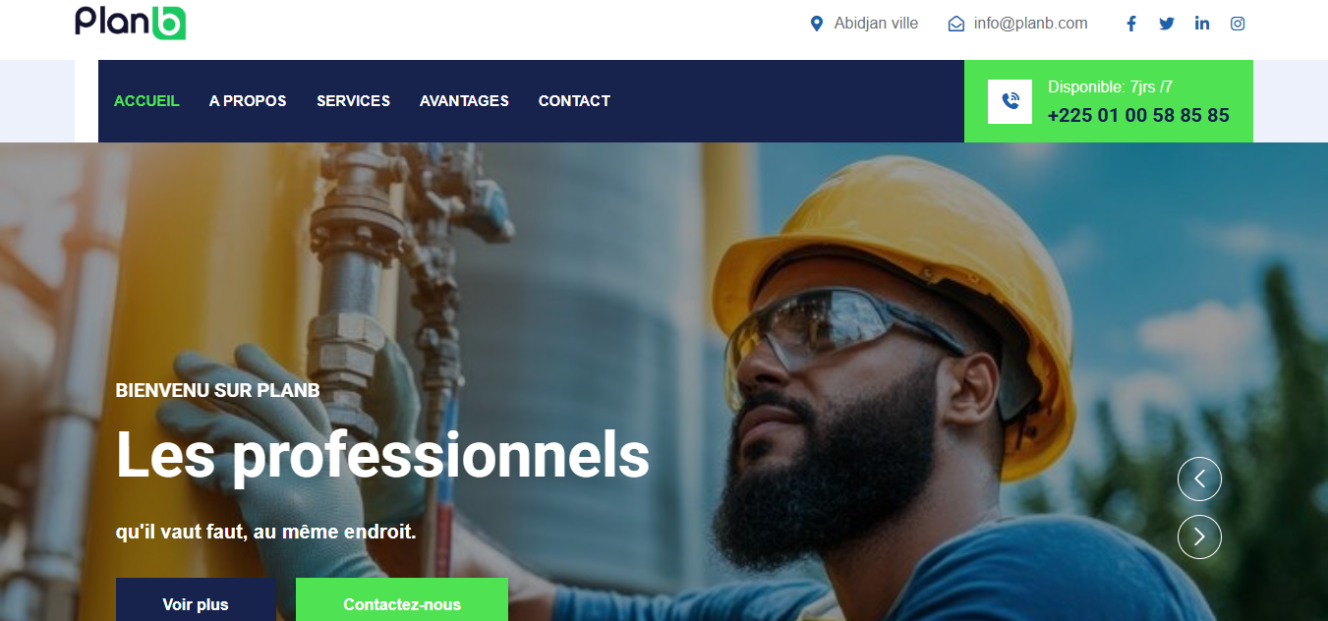Open the AVANTAGES menu item
1328x621 pixels.
click(x=464, y=101)
